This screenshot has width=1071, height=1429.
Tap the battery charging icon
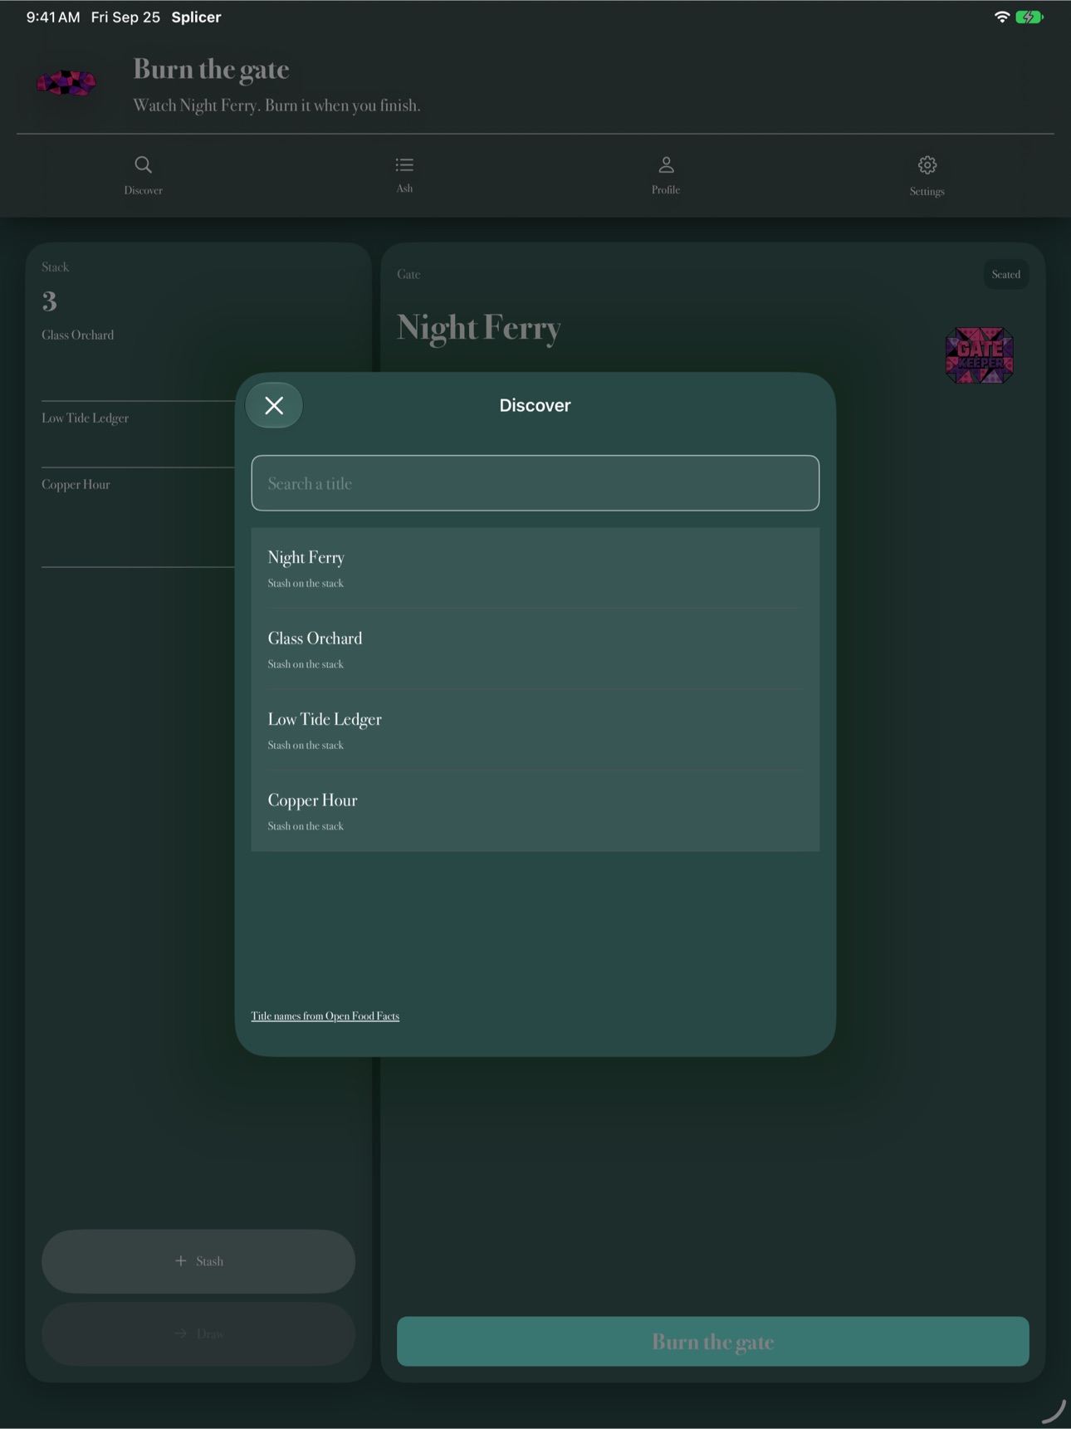coord(1029,17)
